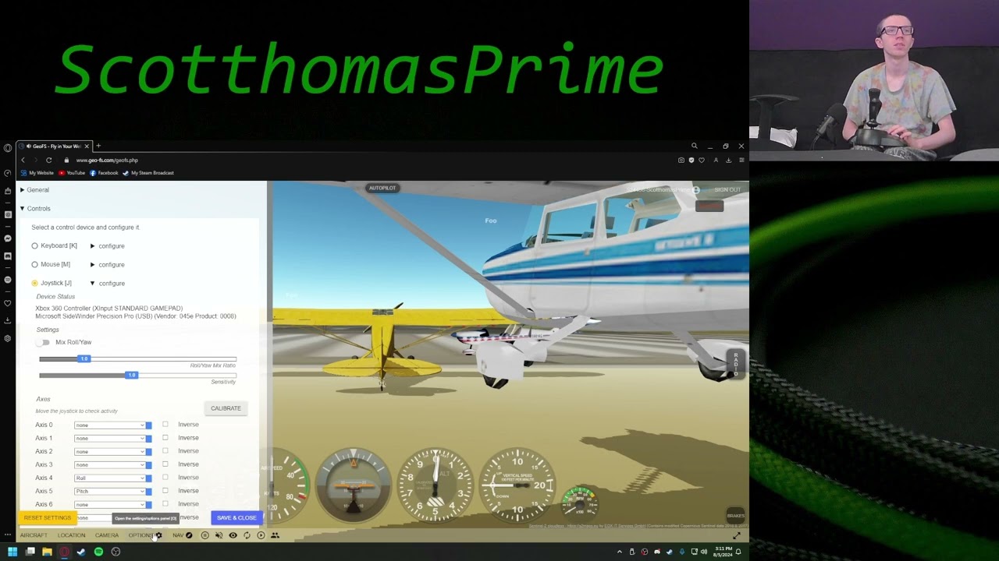Image resolution: width=999 pixels, height=561 pixels.
Task: Click the CALIBRATE button
Action: click(x=226, y=408)
